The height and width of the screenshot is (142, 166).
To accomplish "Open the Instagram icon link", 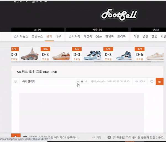I will pyautogui.click(x=33, y=1).
